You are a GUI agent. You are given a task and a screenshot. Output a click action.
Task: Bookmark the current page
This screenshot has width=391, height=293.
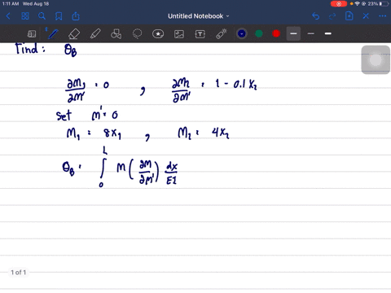[x=59, y=16]
